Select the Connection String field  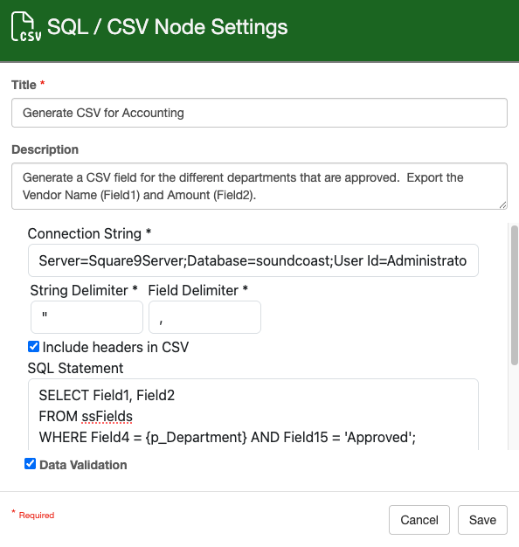pos(253,260)
